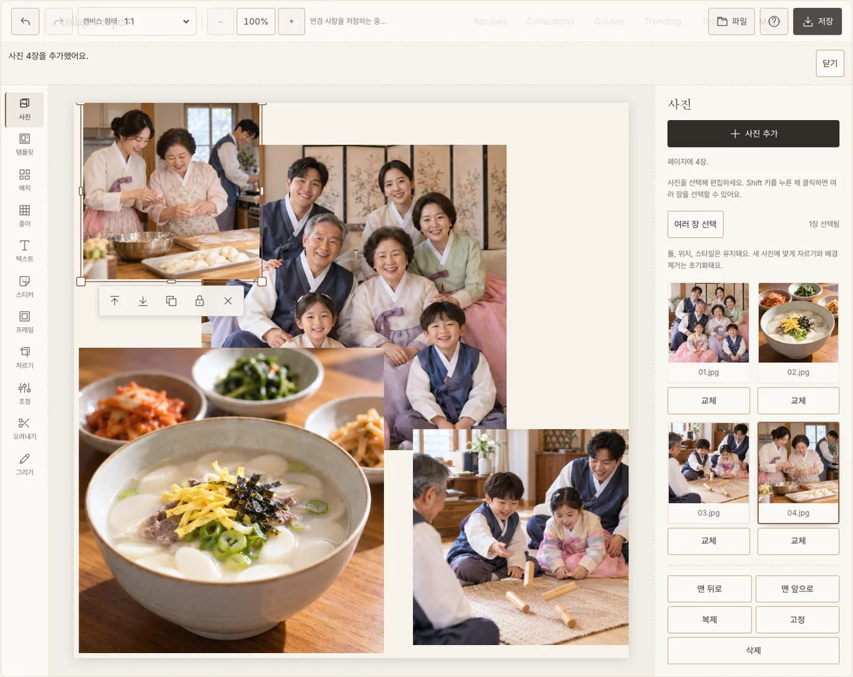Viewport: 853px width, 677px height.
Task: Select the 오려내기 scissors cutout tool
Action: click(25, 429)
